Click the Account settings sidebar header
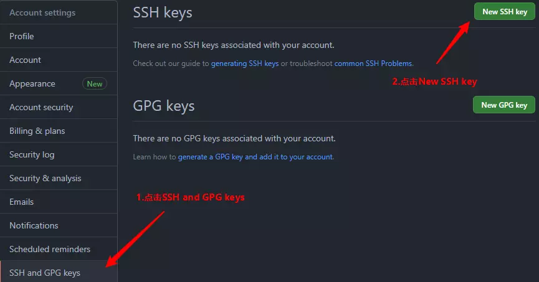Image resolution: width=539 pixels, height=282 pixels. tap(42, 12)
